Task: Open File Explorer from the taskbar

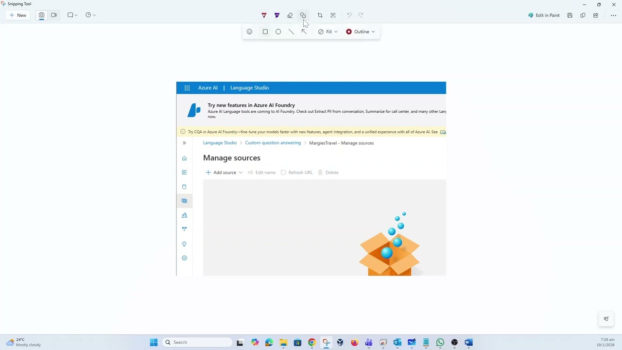Action: [x=283, y=342]
